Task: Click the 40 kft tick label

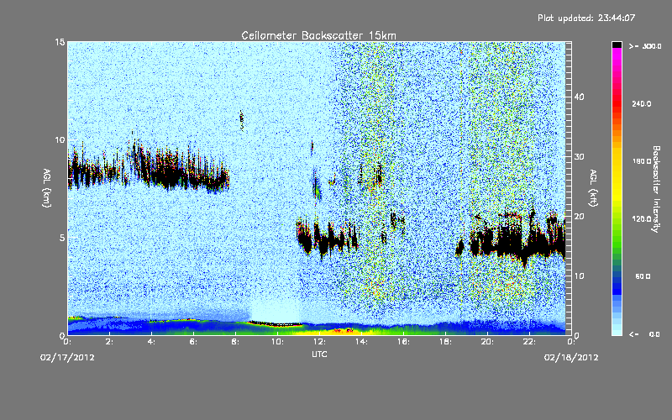Action: pyautogui.click(x=579, y=97)
